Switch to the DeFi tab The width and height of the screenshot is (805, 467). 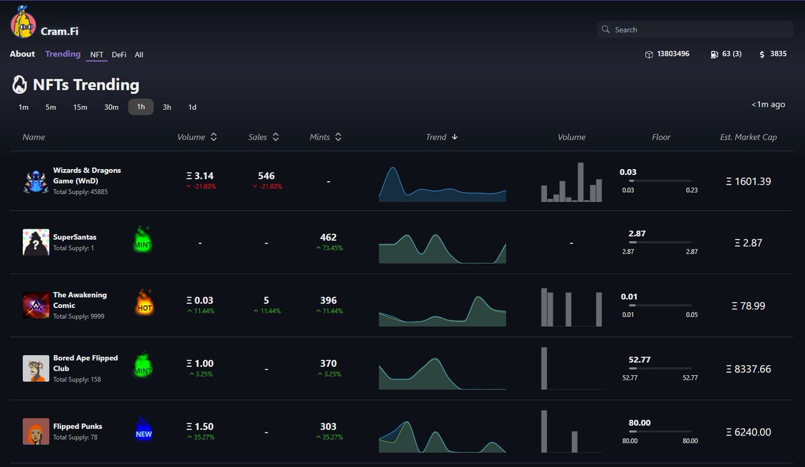pos(119,54)
